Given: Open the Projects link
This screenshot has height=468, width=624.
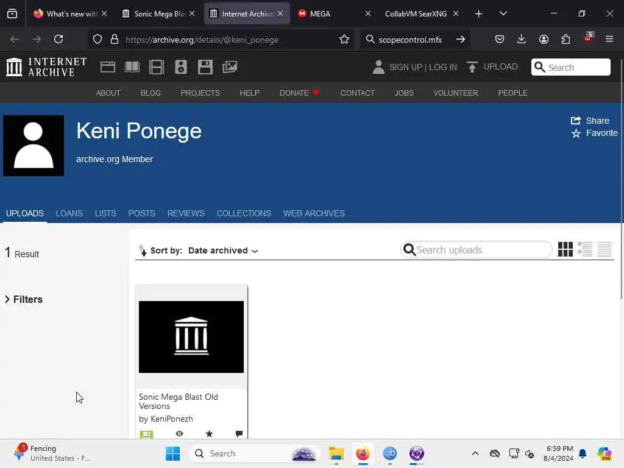Looking at the screenshot, I should [200, 93].
